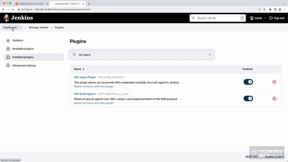Image resolution: width=288 pixels, height=162 pixels.
Task: Disable the SSH Agent Plugin toggle
Action: coord(248,82)
